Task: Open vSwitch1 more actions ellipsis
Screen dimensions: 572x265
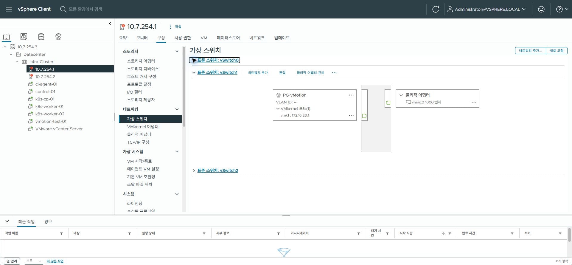Action: tap(334, 73)
